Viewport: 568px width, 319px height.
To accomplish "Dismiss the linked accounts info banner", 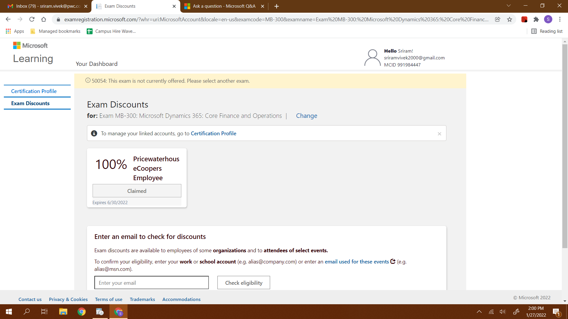I will tap(439, 134).
